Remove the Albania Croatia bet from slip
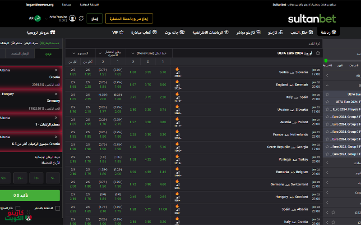This screenshot has width=361, height=225. 56,70
